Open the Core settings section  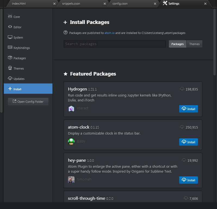[17, 17]
